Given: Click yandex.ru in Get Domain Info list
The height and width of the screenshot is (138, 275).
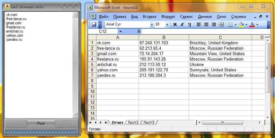Looking at the screenshot, I should 14,40.
